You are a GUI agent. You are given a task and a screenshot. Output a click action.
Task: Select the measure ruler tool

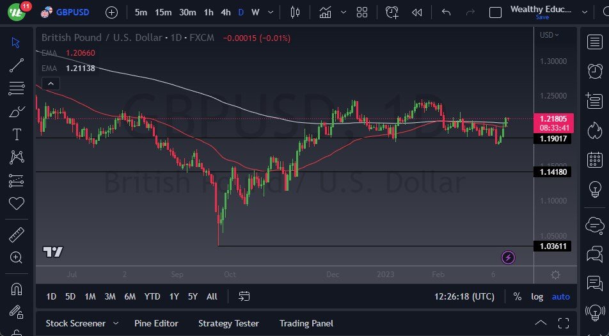(x=17, y=235)
